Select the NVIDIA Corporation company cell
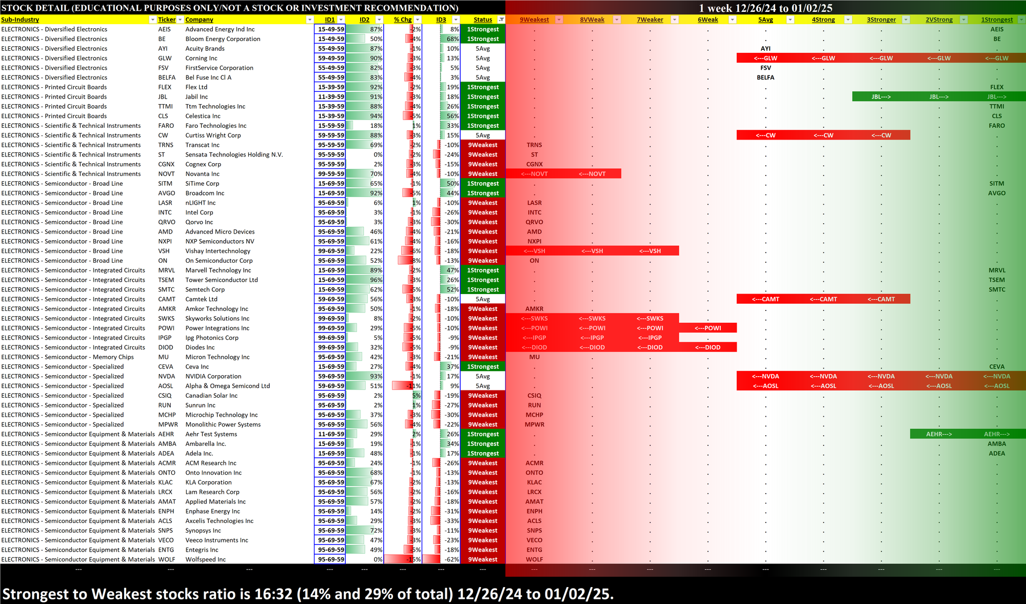Screen dimensions: 1026x604 (x=213, y=376)
